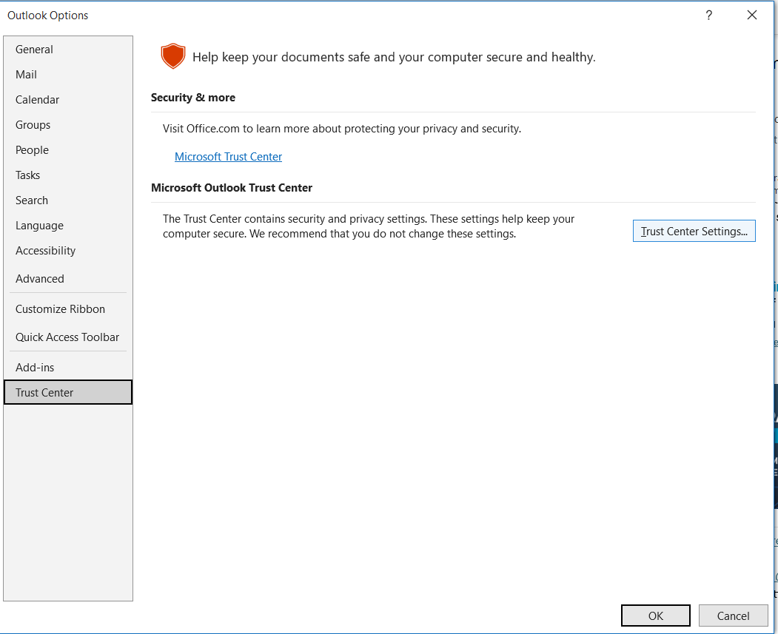Open Trust Center Settings dialog

click(694, 231)
